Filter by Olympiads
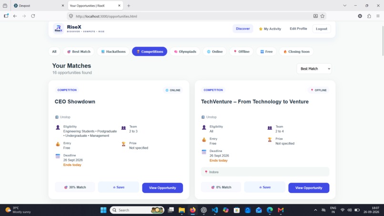This screenshot has width=384, height=216. pos(185,51)
